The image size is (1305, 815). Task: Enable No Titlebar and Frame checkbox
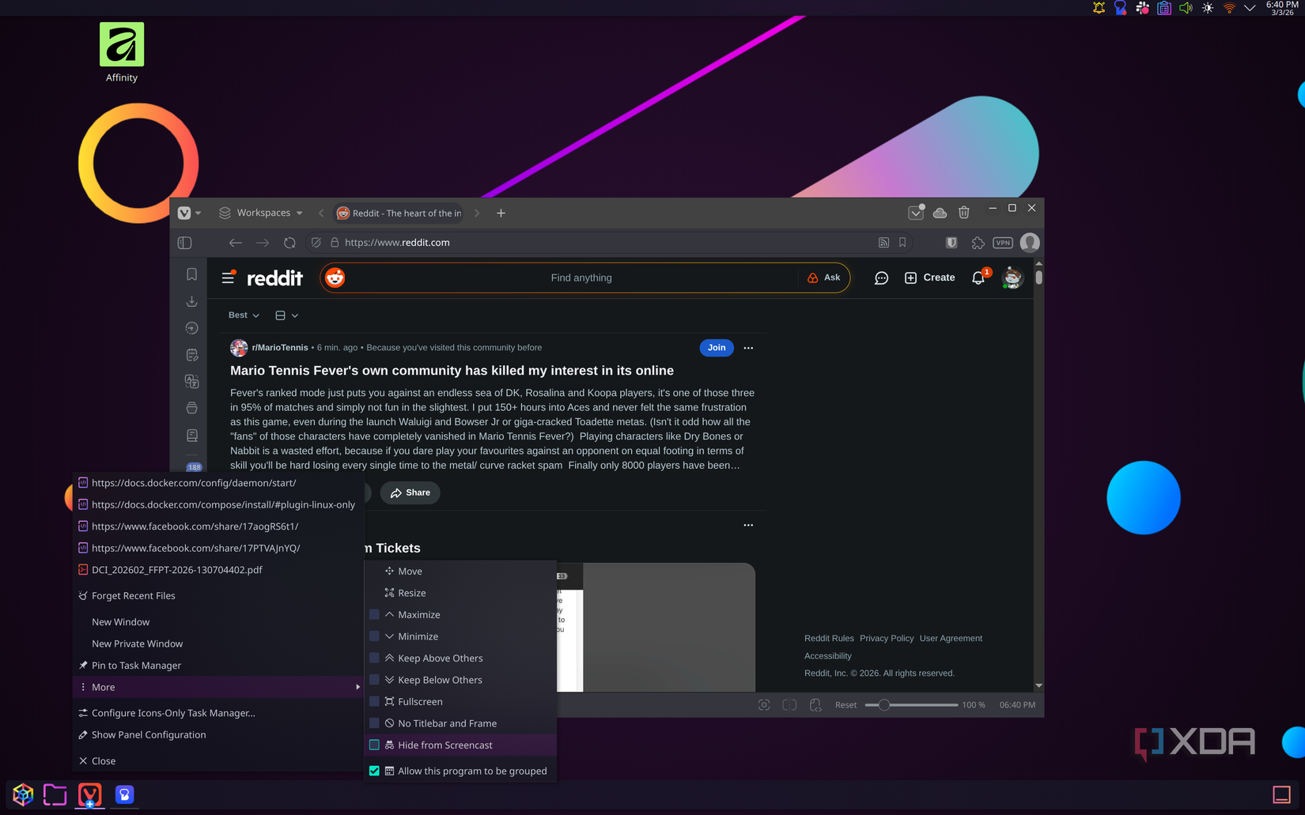coord(374,723)
